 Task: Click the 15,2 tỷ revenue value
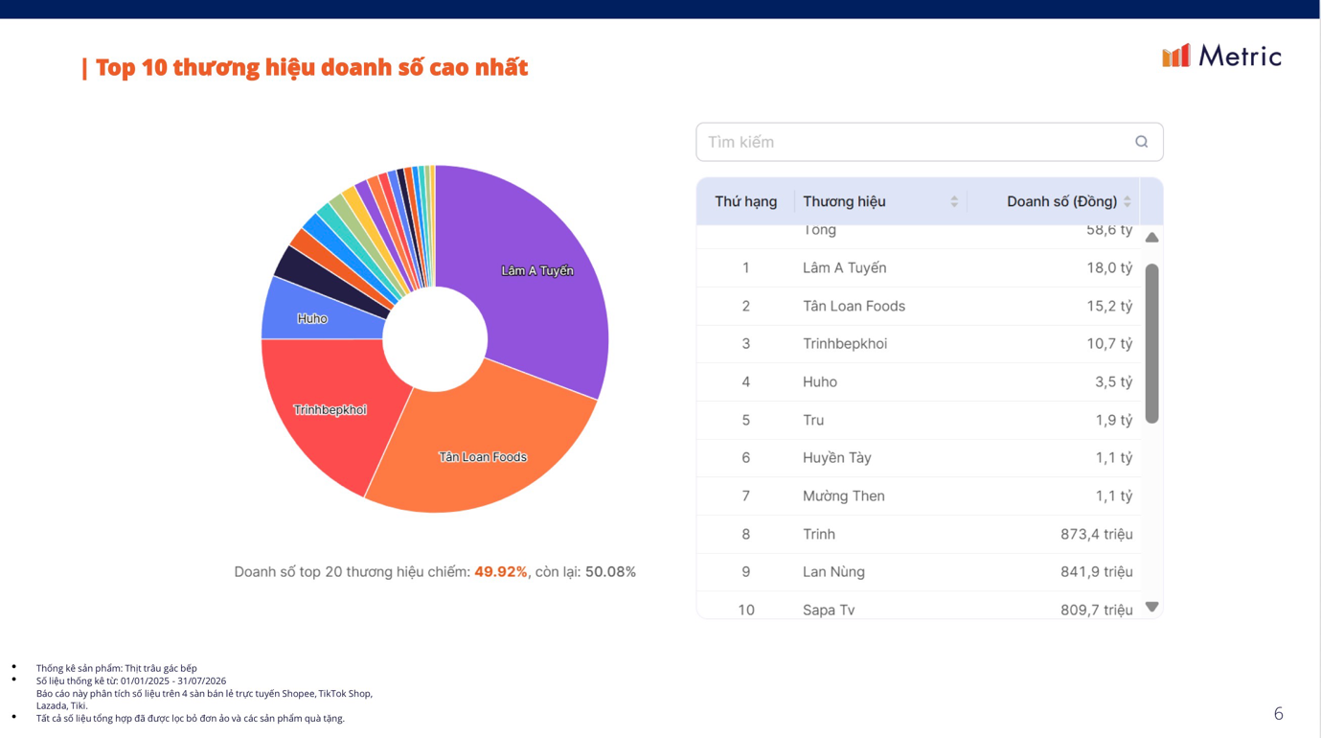(x=1109, y=306)
